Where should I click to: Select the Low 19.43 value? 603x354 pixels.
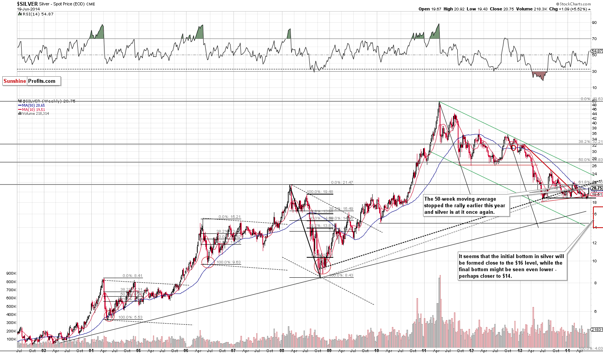coord(477,9)
